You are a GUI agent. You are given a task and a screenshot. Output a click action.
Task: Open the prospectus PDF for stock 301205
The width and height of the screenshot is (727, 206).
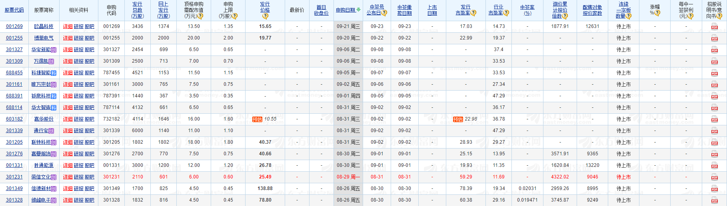(714, 143)
